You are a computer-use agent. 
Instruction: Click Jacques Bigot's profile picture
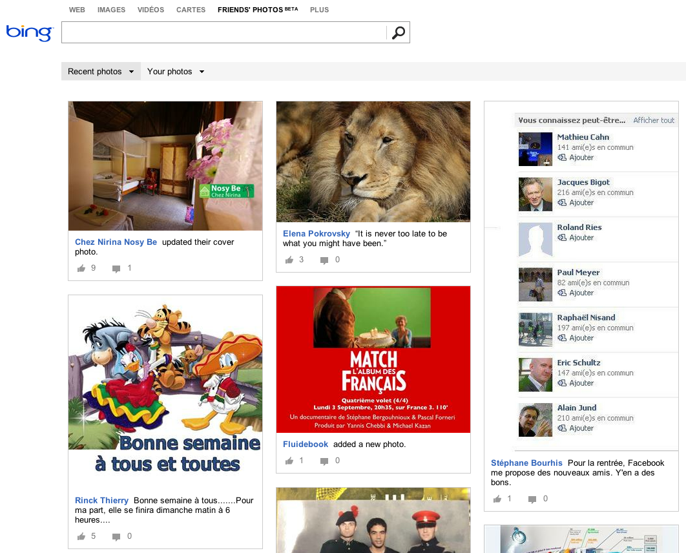point(535,194)
